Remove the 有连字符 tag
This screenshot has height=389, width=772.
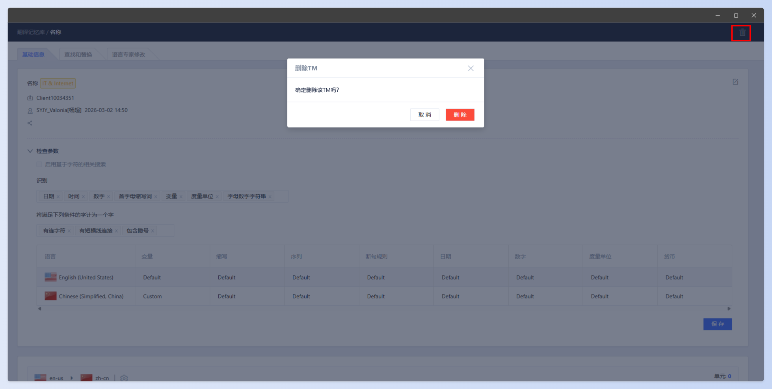point(69,231)
